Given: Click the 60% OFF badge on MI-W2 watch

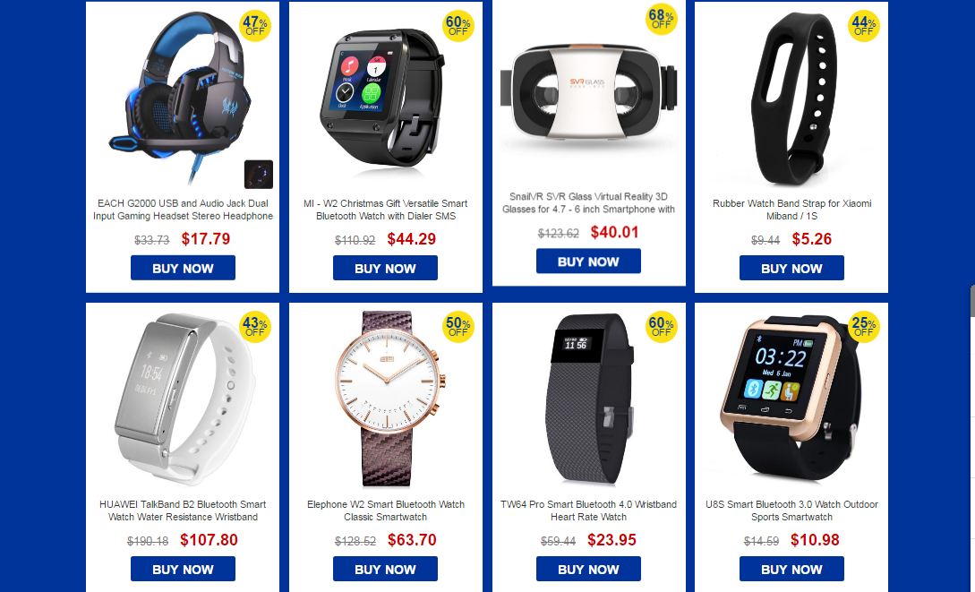Looking at the screenshot, I should click(x=458, y=26).
